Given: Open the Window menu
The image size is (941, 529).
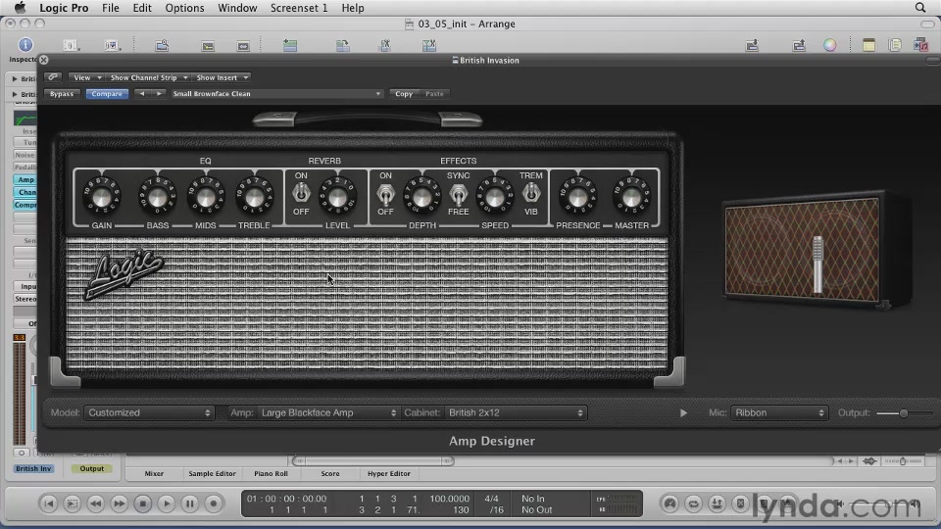Looking at the screenshot, I should coord(237,8).
